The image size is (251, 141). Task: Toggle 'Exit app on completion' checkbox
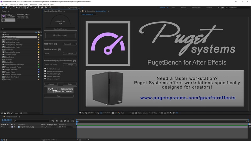45,79
